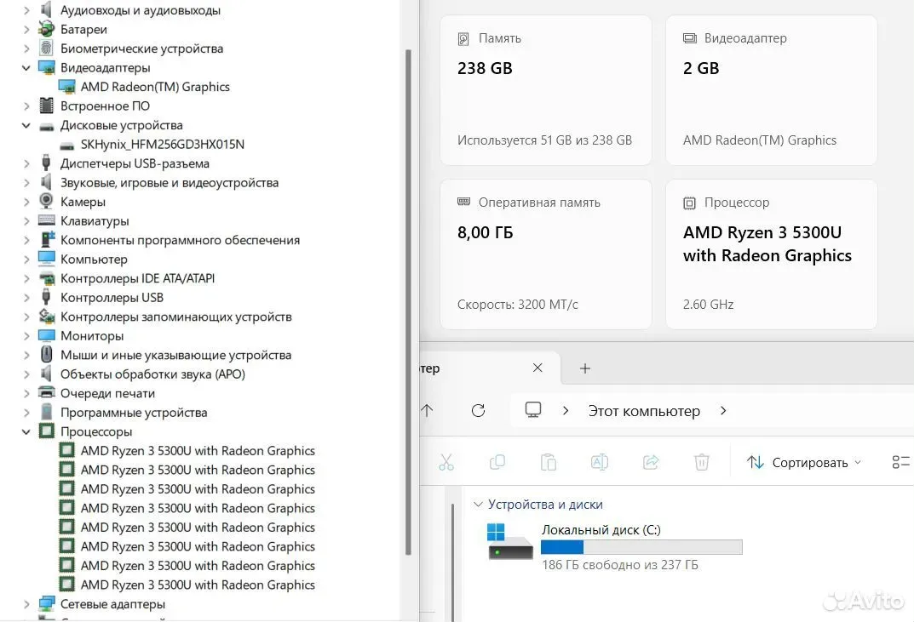Open the Процессор AMD Ryzen card
This screenshot has height=622, width=914.
(x=771, y=254)
